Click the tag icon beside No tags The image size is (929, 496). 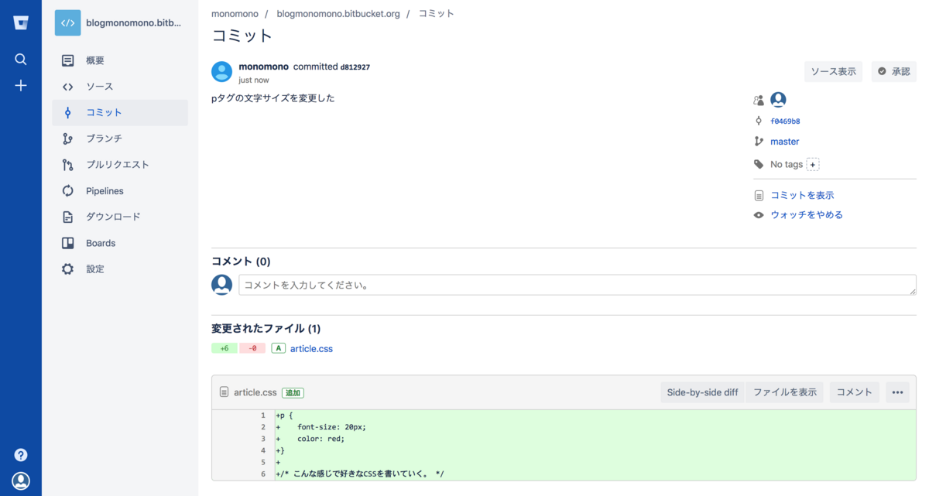[x=759, y=165]
